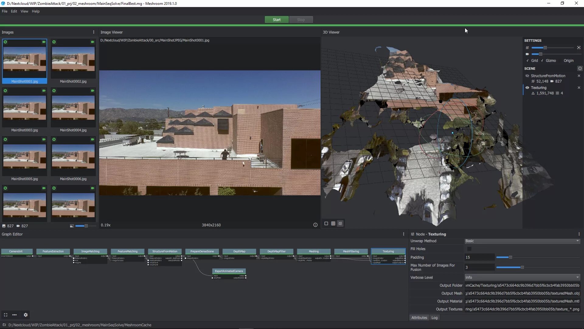This screenshot has width=584, height=329.
Task: Open the Unwrap Method dropdown
Action: coord(522,241)
